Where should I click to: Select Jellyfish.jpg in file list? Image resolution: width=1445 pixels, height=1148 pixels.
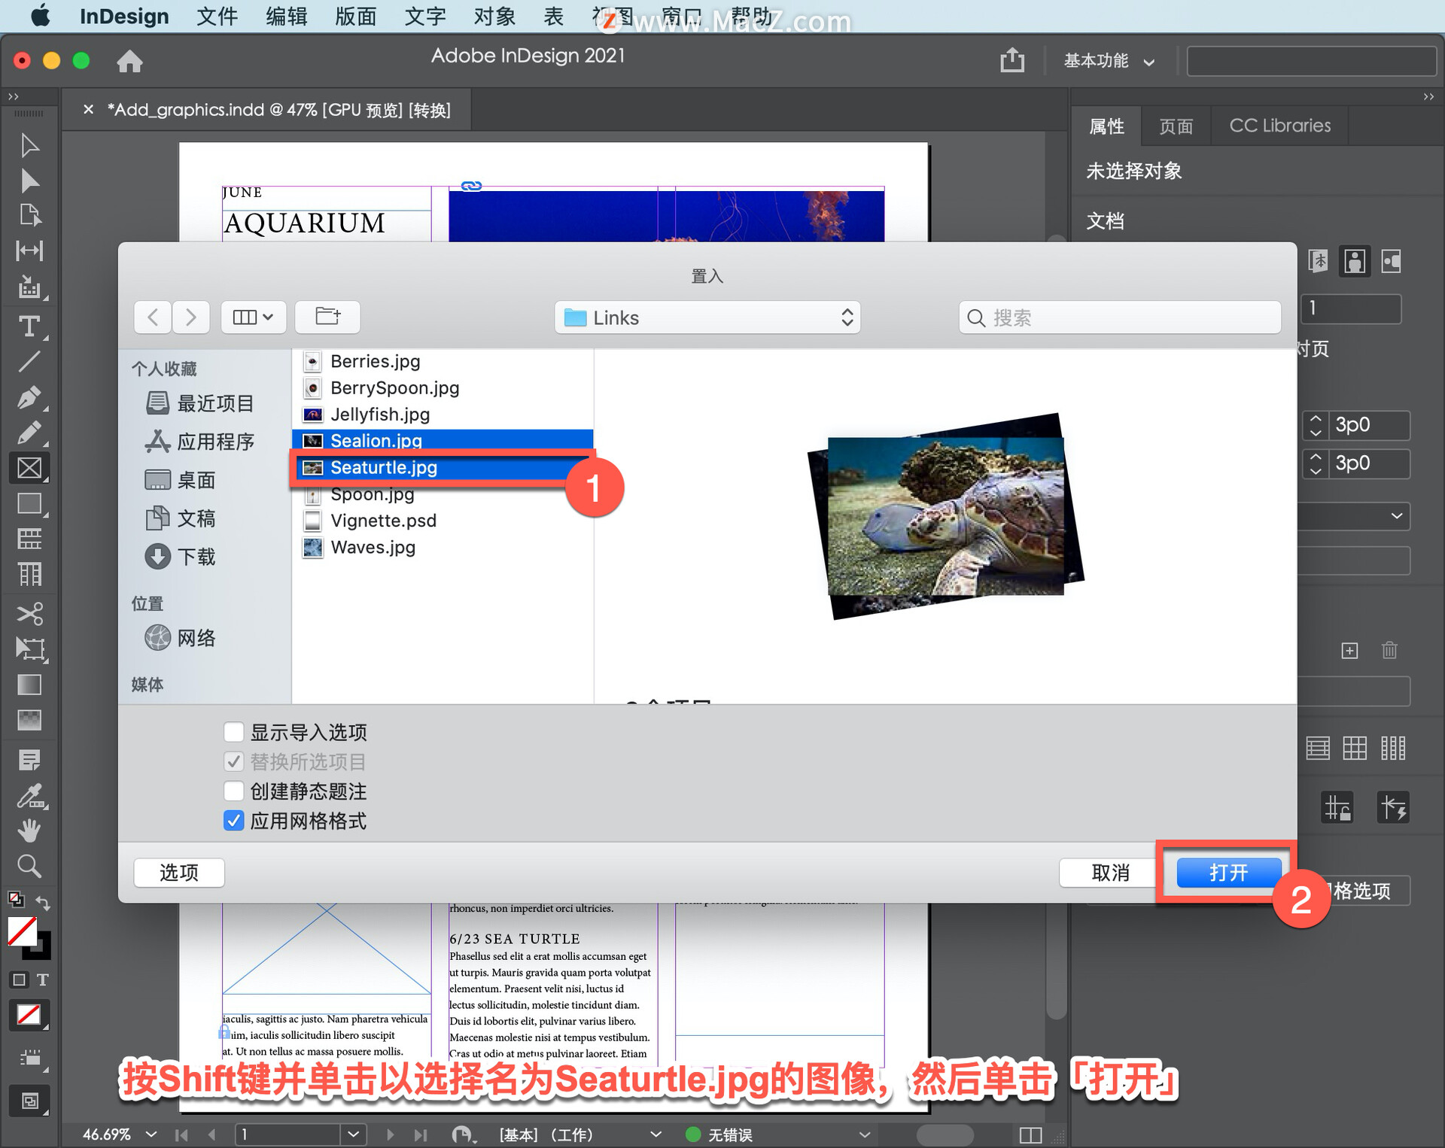pos(444,415)
